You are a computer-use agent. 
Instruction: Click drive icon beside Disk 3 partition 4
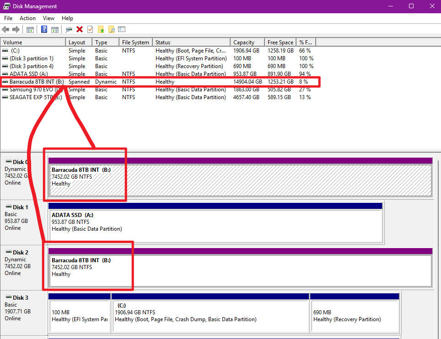[5, 66]
